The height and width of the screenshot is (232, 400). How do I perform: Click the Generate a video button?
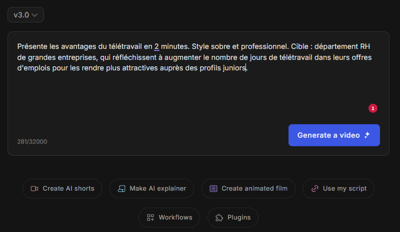(334, 135)
